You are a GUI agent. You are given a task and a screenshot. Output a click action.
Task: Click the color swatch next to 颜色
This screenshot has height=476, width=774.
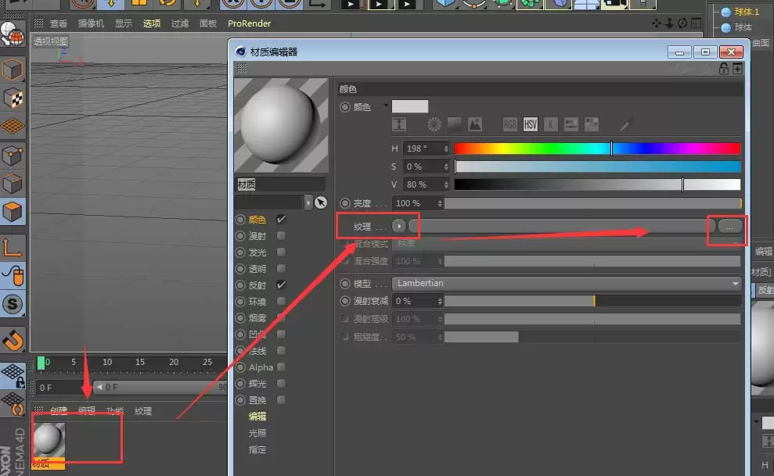pos(409,106)
